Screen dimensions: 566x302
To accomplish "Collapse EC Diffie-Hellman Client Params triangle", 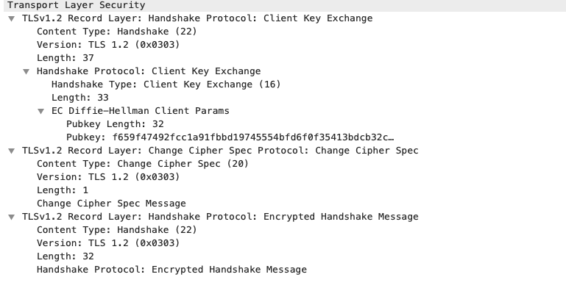I will [41, 111].
